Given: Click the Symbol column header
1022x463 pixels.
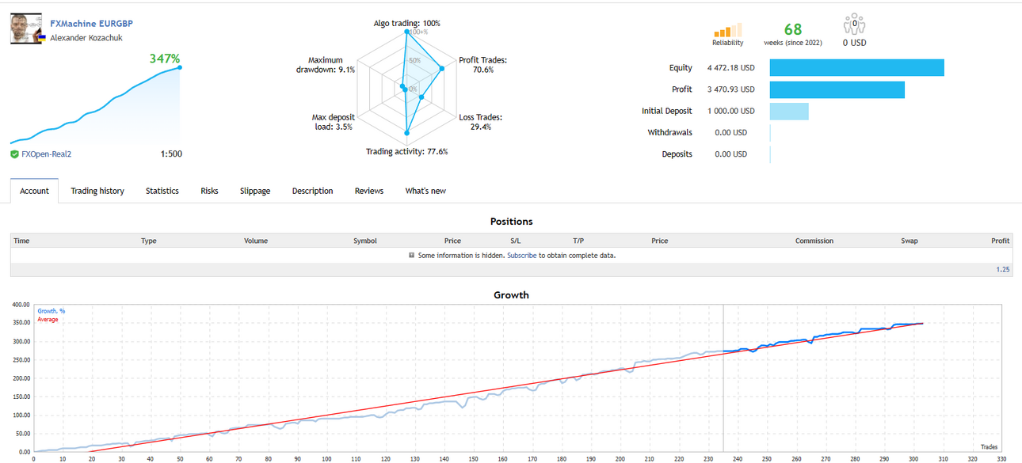Looking at the screenshot, I should click(x=365, y=241).
